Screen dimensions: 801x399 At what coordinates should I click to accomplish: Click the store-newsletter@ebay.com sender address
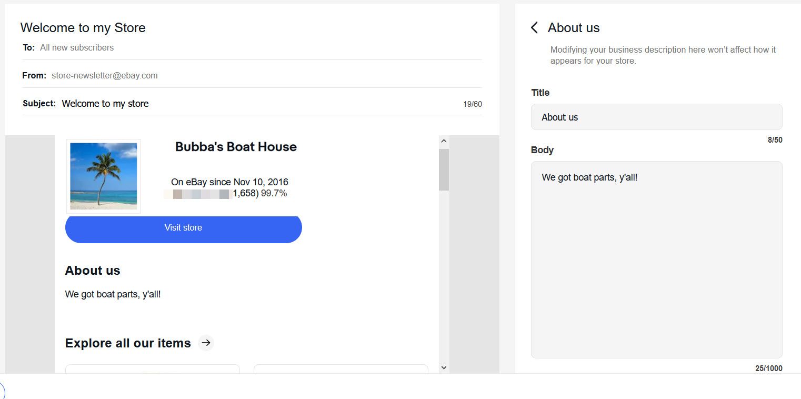[105, 75]
